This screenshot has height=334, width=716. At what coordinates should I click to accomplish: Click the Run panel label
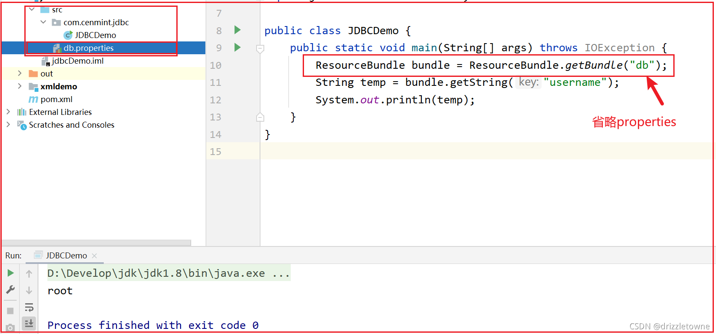pos(13,255)
